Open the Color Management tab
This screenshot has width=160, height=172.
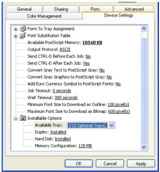44,16
